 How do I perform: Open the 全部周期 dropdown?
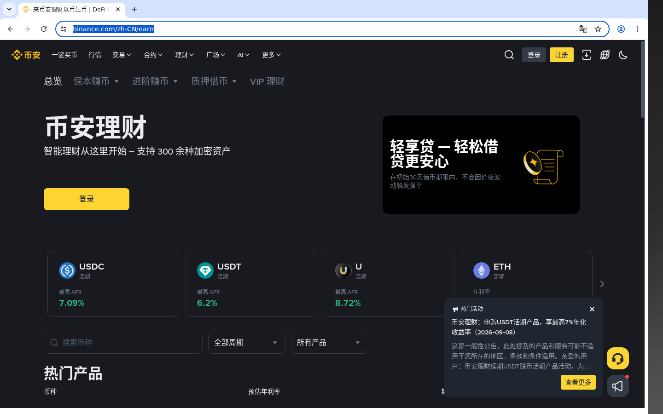coord(247,343)
